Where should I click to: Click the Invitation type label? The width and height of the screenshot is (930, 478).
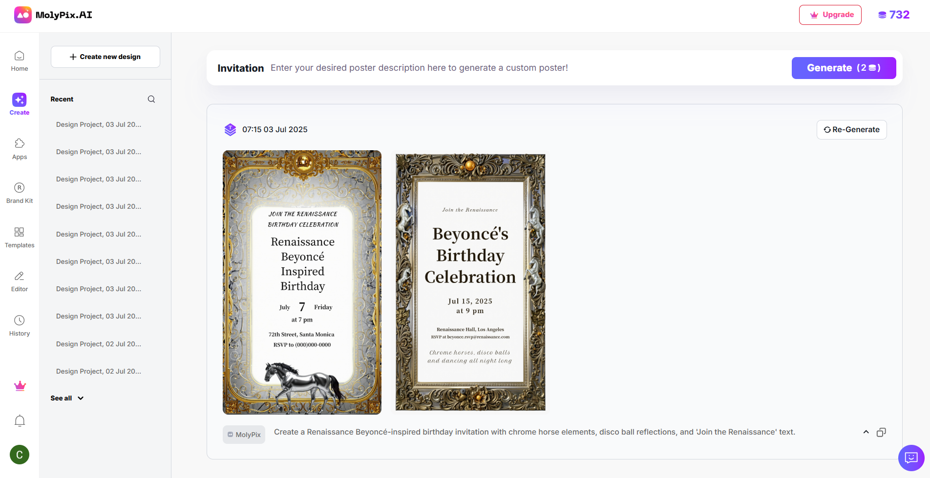pos(241,68)
